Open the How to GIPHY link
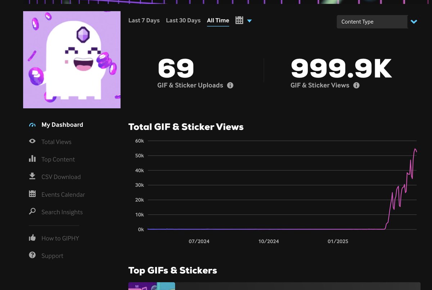The width and height of the screenshot is (432, 290). click(60, 238)
